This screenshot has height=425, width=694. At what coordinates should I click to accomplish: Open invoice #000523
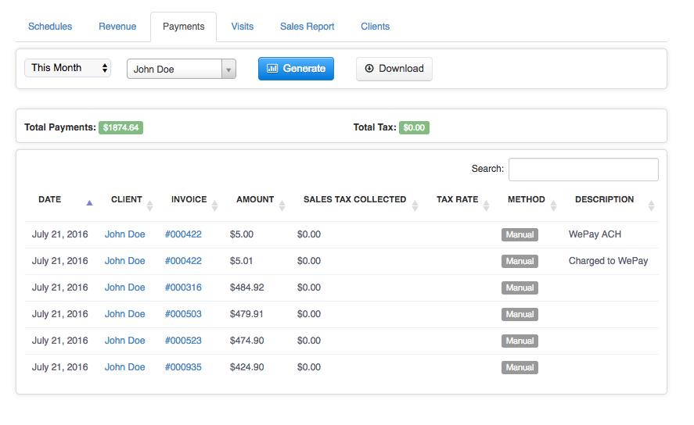[x=183, y=341]
